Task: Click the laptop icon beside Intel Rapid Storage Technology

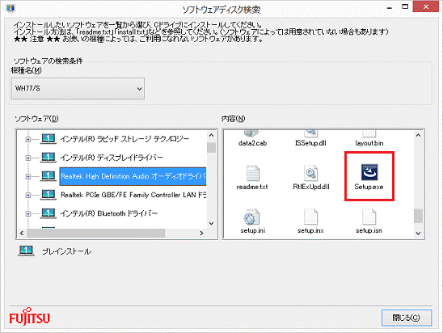Action: point(49,139)
